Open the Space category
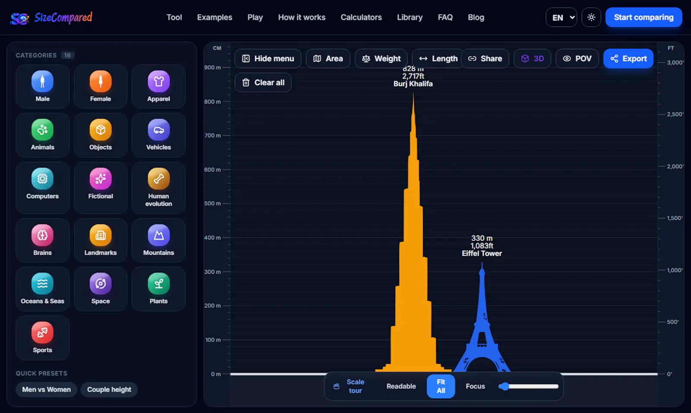The height and width of the screenshot is (413, 691). [x=101, y=289]
